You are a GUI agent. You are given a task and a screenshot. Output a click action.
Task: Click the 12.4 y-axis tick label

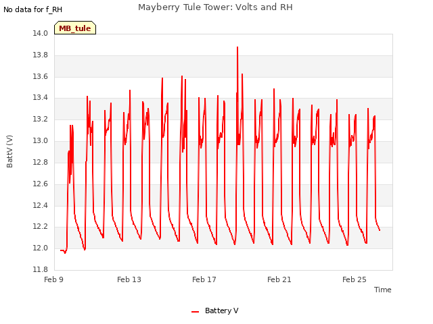pos(41,205)
